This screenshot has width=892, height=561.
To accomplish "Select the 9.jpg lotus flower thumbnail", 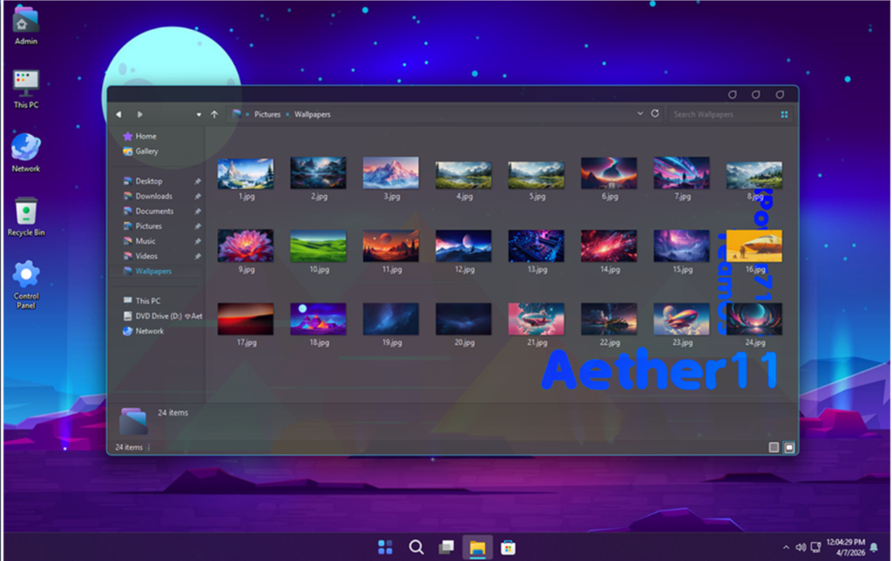I will [x=246, y=247].
